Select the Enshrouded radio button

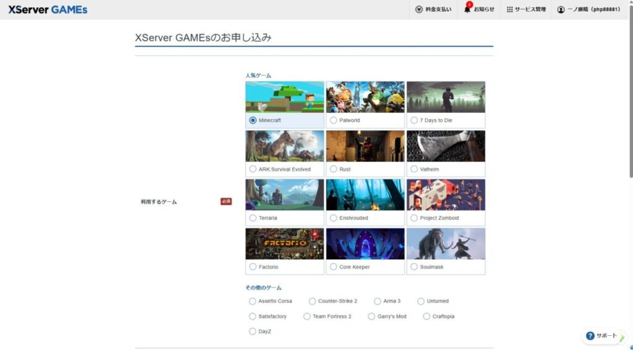[x=333, y=218]
